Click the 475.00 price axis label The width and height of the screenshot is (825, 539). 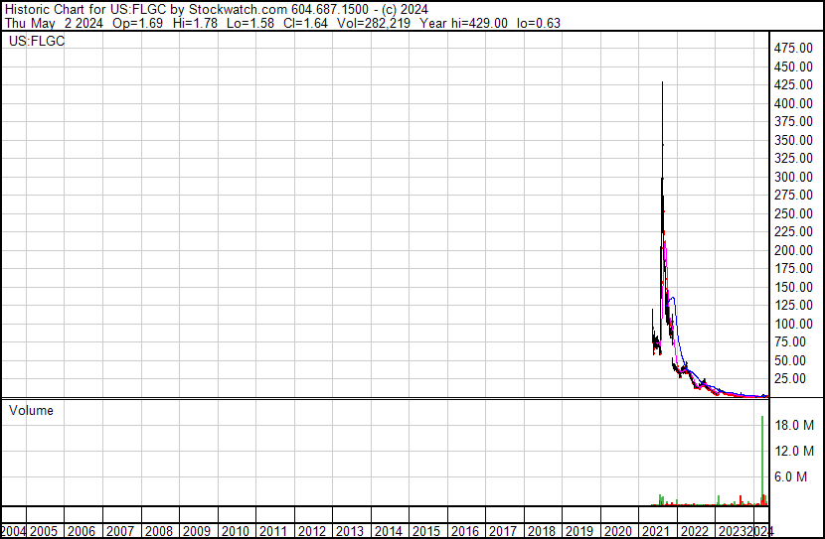[795, 49]
